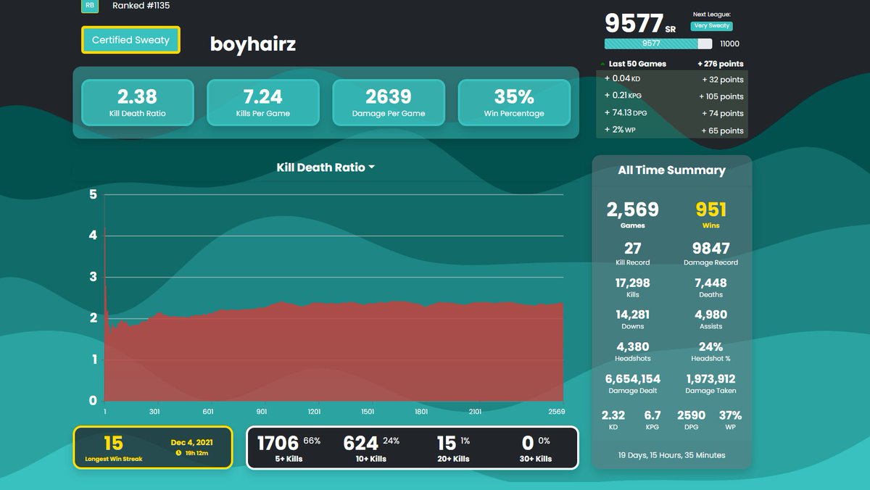Click the 9847 Damage Record stat
This screenshot has width=870, height=490.
click(711, 253)
